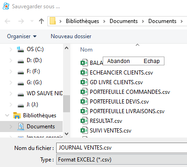The height and width of the screenshot is (167, 187).
Task: Click the Nom du fichier input field
Action: 122,148
